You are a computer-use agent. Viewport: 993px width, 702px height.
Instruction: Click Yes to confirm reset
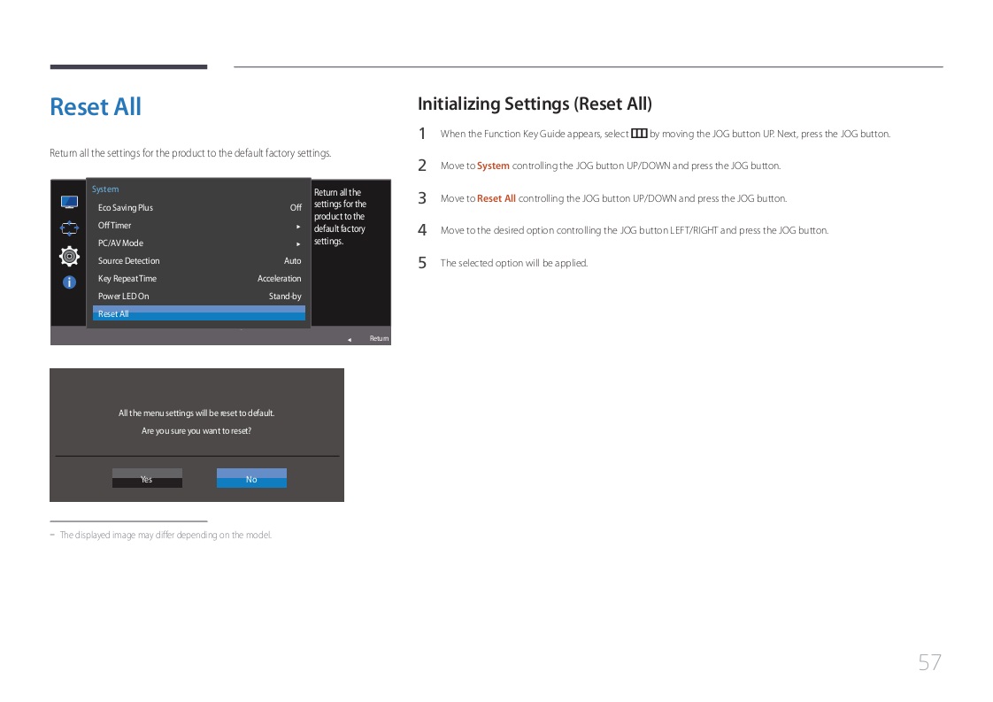(x=147, y=478)
